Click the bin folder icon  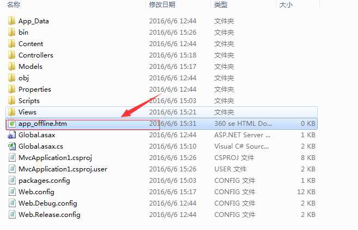tap(11, 33)
